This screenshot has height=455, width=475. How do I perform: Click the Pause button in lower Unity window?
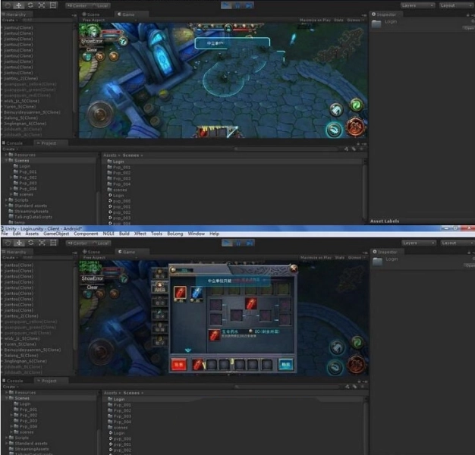coord(238,243)
